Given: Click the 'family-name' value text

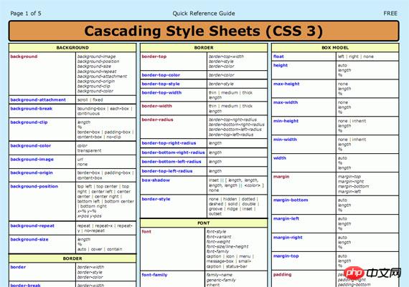Looking at the screenshot, I should coord(220,275).
